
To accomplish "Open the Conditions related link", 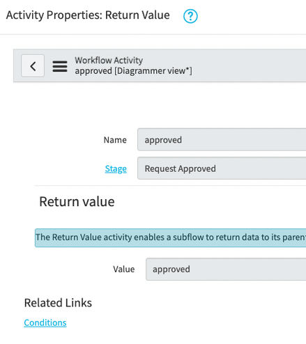I will pos(45,322).
